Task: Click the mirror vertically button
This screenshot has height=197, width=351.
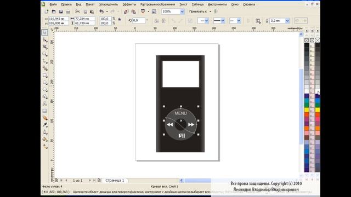Action: (164, 21)
